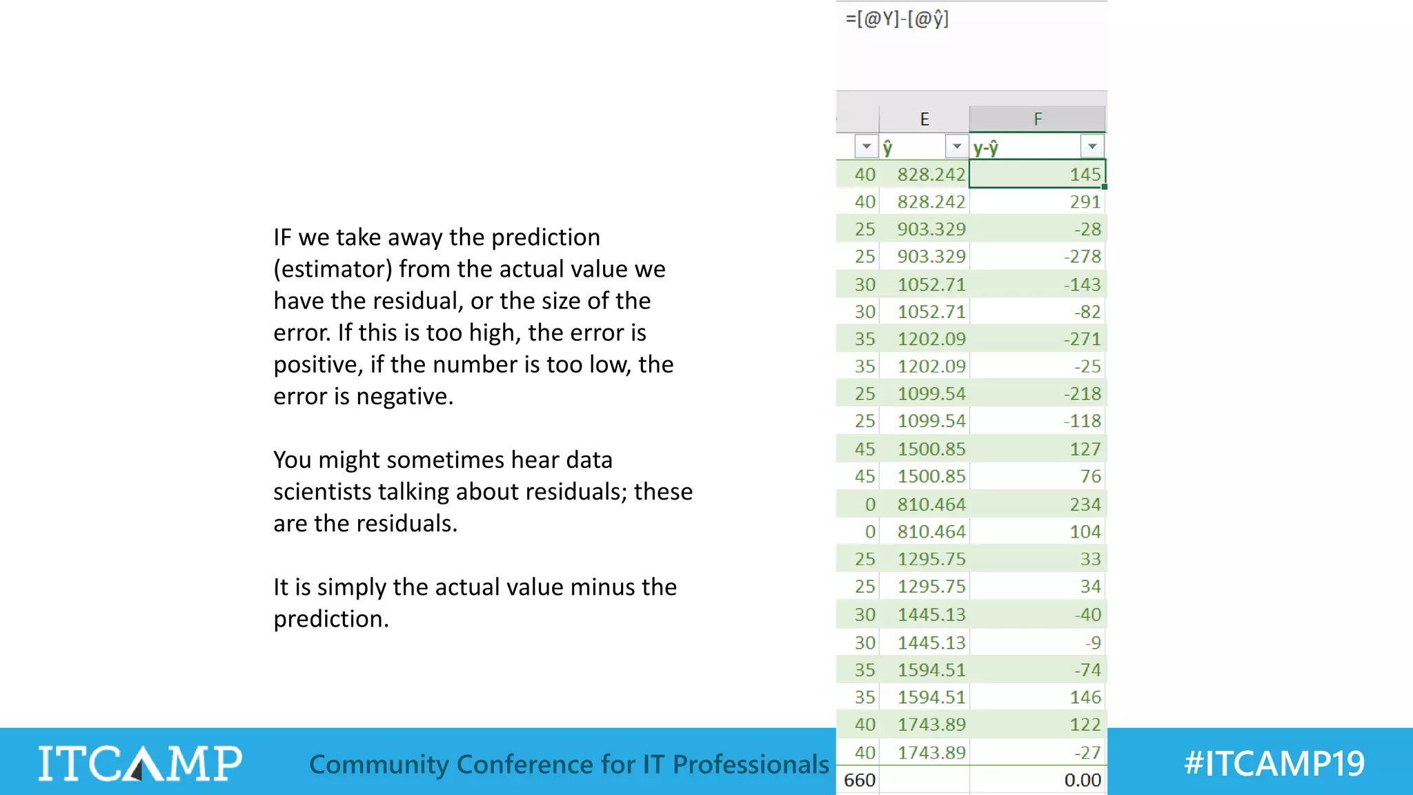Image resolution: width=1413 pixels, height=795 pixels.
Task: Select the residual cell containing -28
Action: click(1038, 229)
